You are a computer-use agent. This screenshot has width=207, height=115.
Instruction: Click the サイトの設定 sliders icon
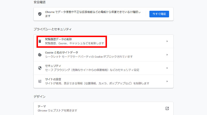pos(40,81)
